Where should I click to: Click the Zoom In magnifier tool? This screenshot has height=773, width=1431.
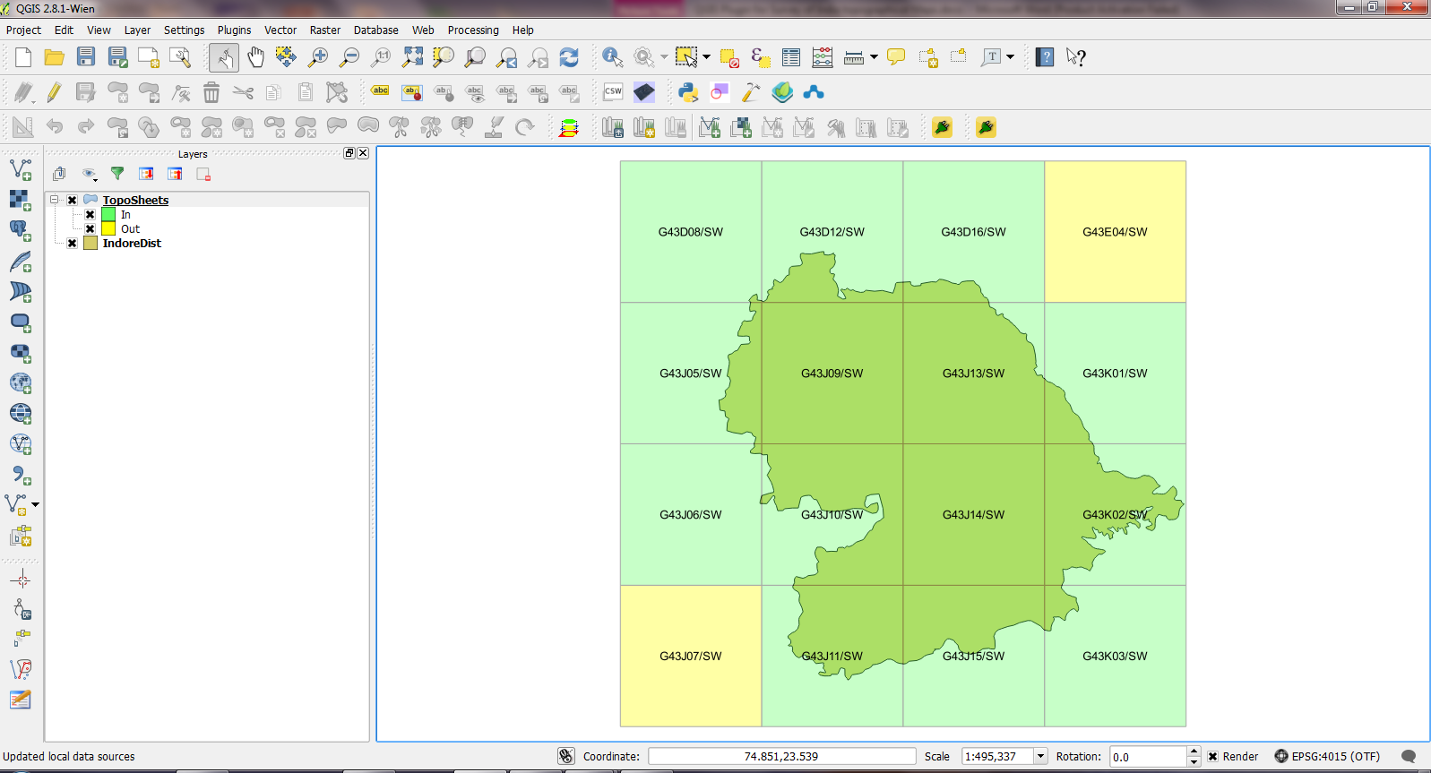click(318, 57)
